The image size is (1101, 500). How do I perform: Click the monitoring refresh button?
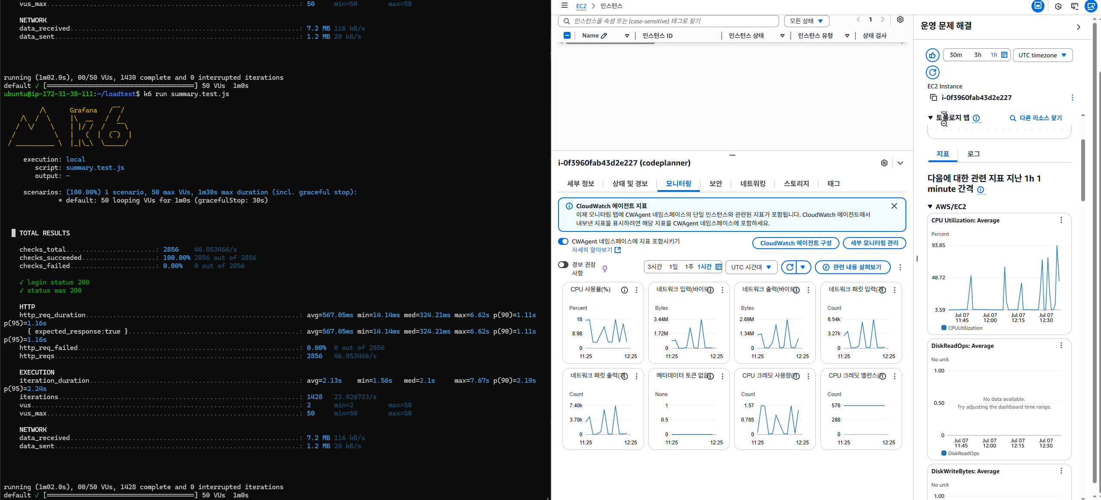[789, 267]
